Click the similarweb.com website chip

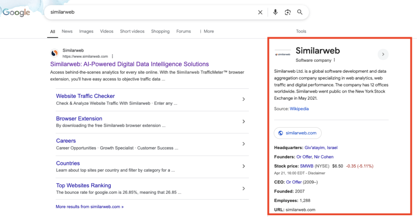click(x=298, y=133)
